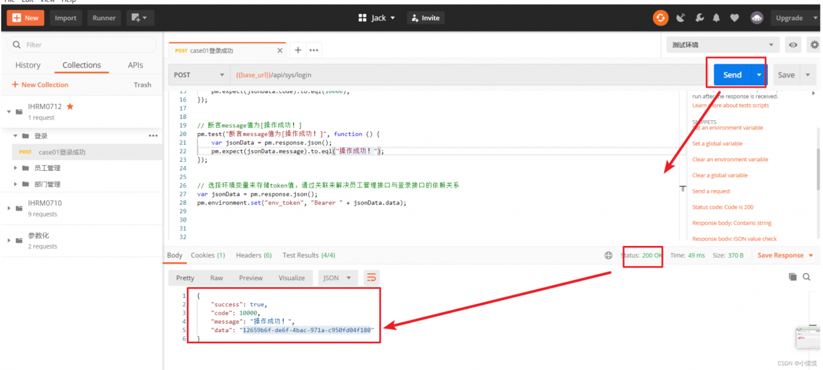Select the Pretty view mode
The width and height of the screenshot is (823, 370).
tap(185, 278)
